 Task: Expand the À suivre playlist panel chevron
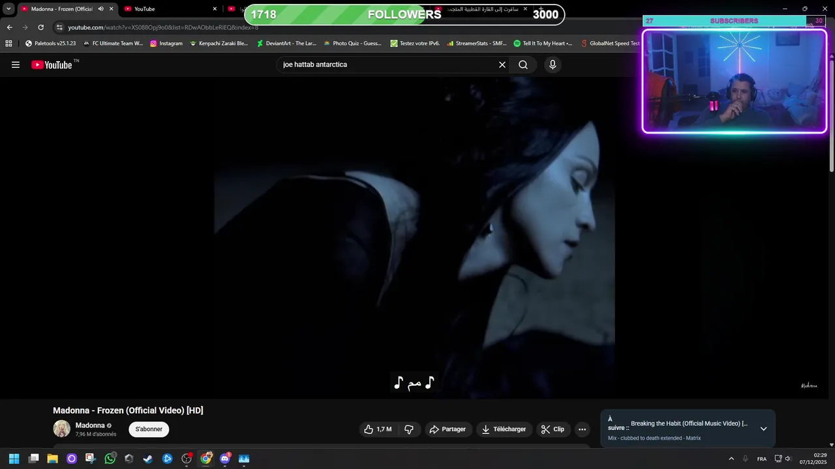[x=763, y=429]
